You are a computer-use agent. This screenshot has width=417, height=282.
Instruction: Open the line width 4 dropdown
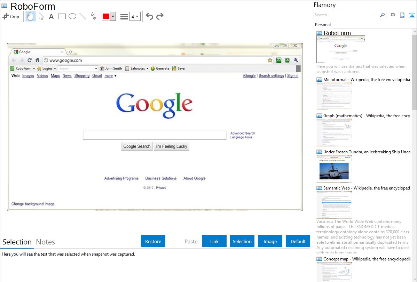135,16
